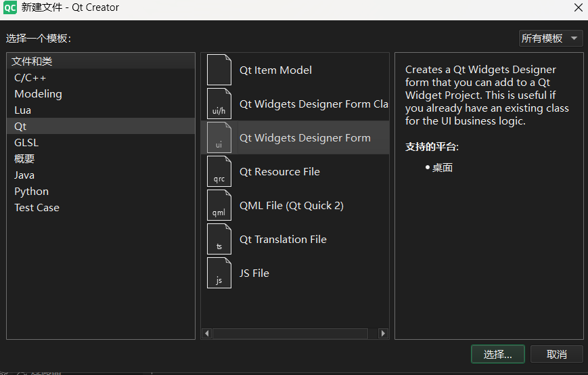Click the 取消 cancel button
Viewport: 588px width, 375px height.
coord(557,354)
